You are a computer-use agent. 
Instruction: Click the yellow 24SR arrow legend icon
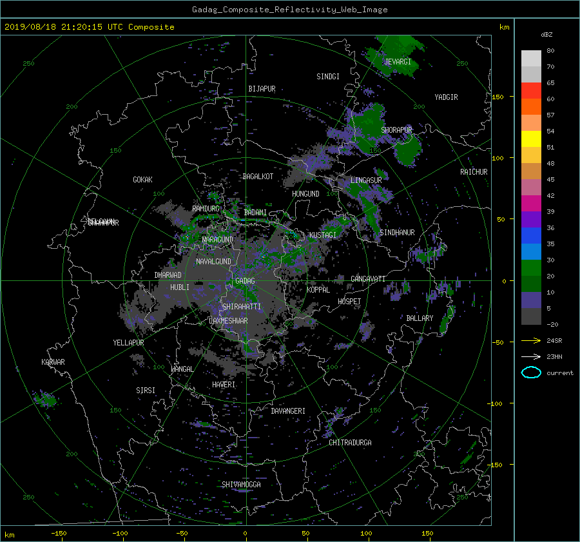pyautogui.click(x=531, y=340)
